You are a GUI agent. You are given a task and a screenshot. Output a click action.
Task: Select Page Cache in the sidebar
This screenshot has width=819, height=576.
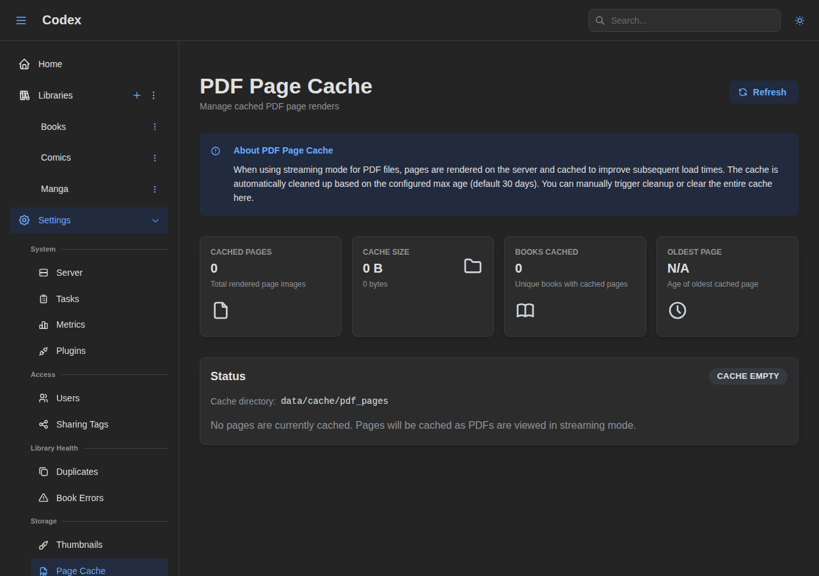[81, 571]
